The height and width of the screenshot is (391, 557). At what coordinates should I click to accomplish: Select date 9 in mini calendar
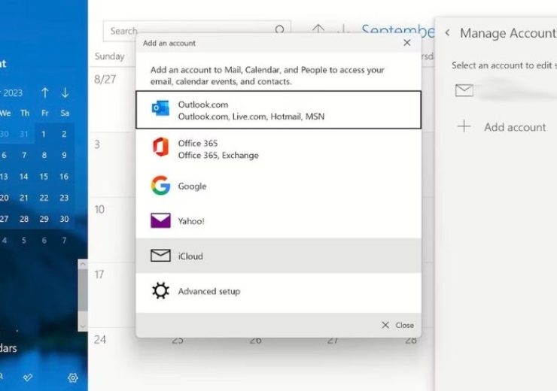point(64,156)
